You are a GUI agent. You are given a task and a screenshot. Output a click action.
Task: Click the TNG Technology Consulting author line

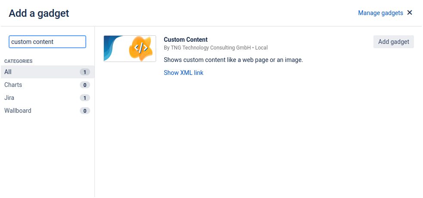216,48
